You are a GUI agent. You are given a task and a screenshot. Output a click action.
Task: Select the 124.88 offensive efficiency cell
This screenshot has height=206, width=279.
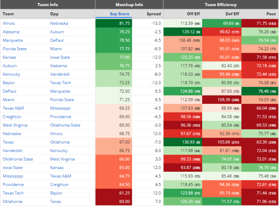[x=183, y=91]
